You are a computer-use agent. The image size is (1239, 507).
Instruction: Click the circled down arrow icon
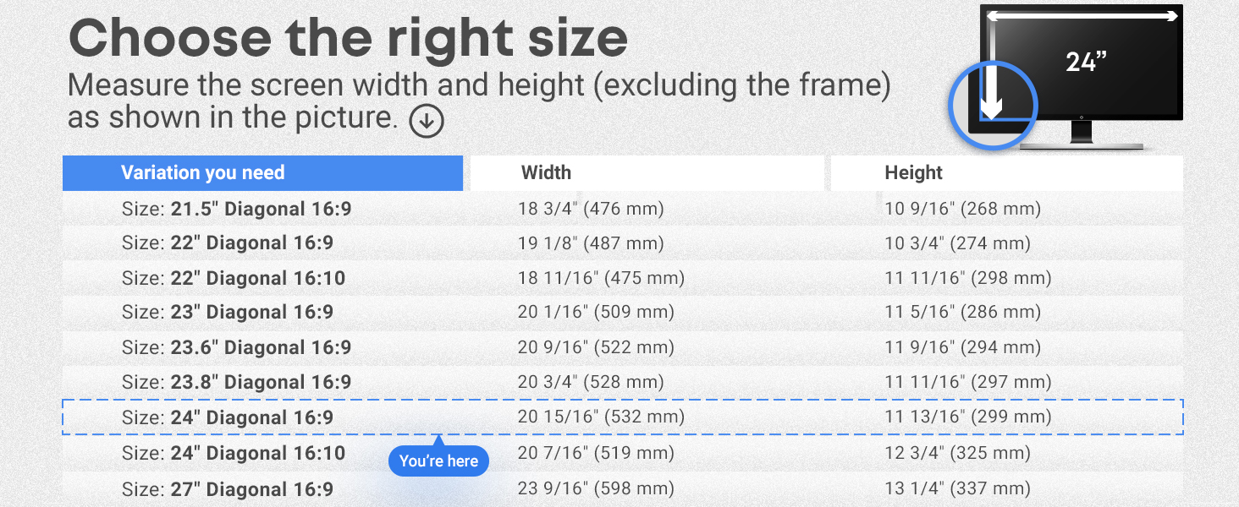pos(427,122)
